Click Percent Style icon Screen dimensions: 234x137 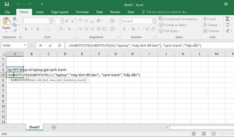pyautogui.click(x=133, y=29)
